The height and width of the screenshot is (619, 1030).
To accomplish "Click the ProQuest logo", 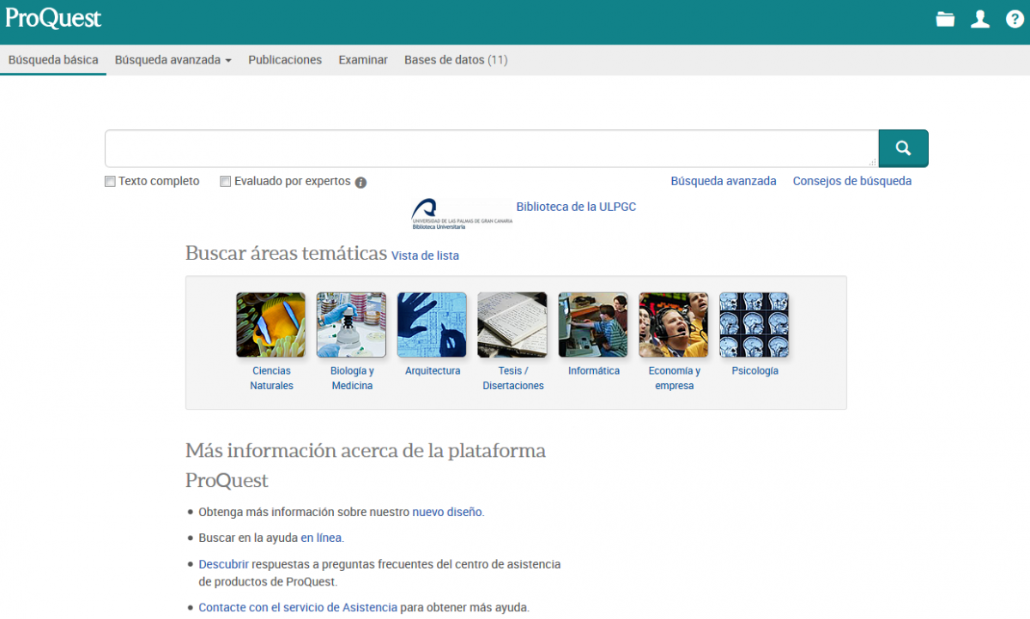I will [x=53, y=18].
